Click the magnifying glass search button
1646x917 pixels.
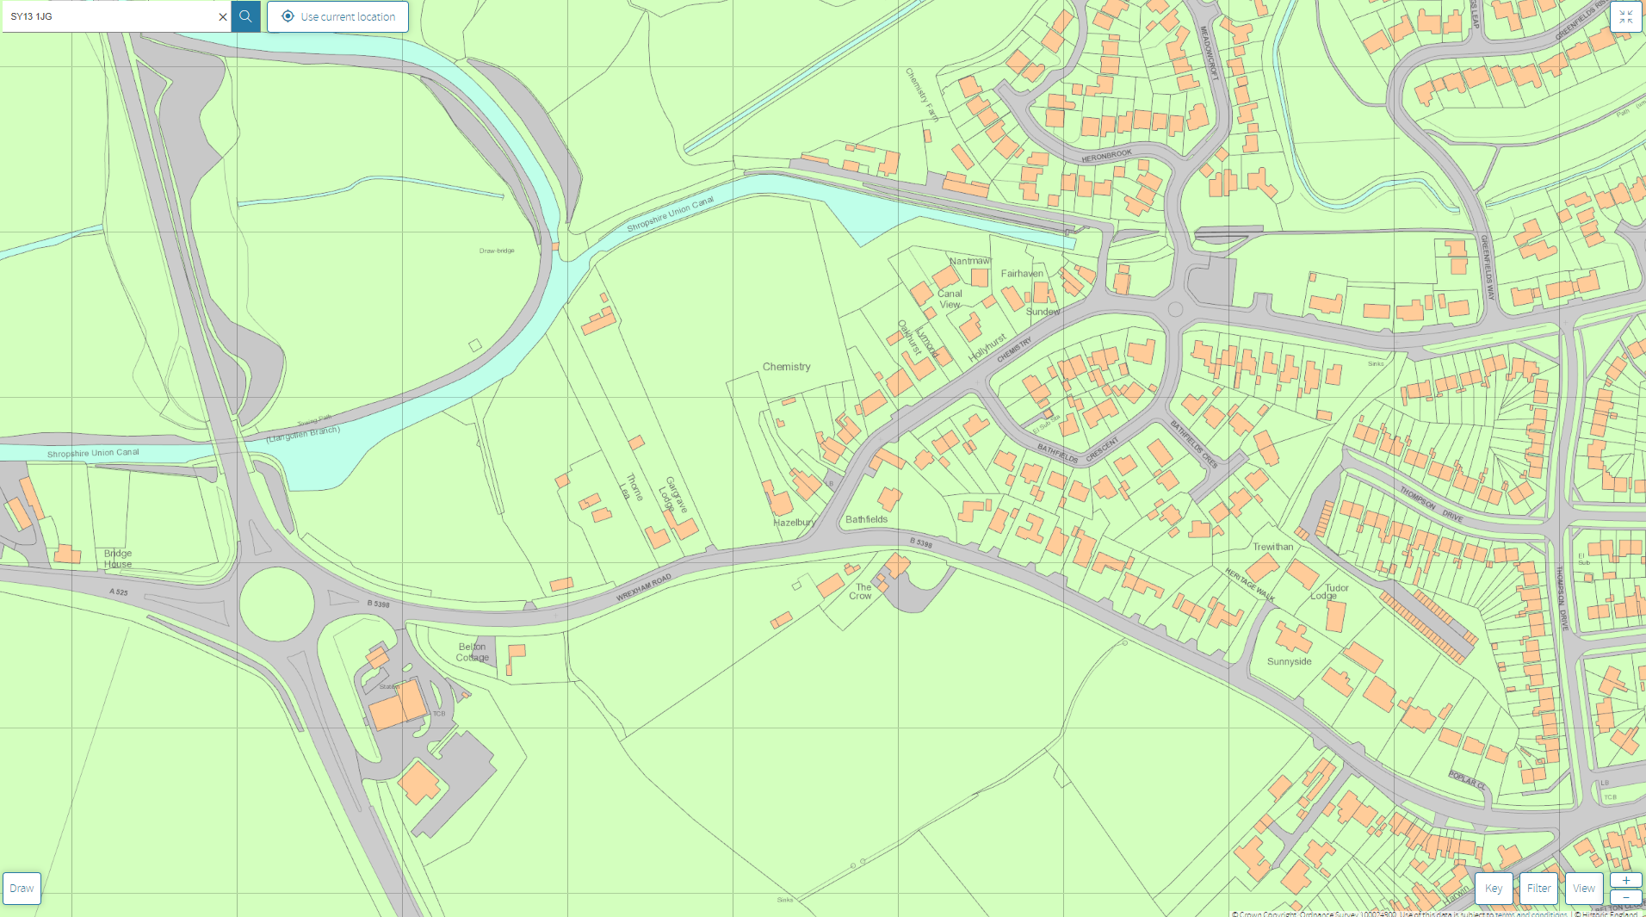pos(245,16)
